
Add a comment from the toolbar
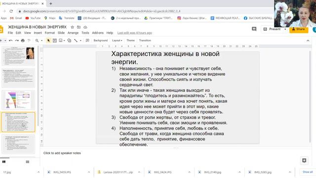(87, 41)
